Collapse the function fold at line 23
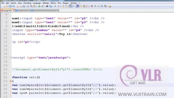Viewport: 174px width, 98px height. pos(11,81)
